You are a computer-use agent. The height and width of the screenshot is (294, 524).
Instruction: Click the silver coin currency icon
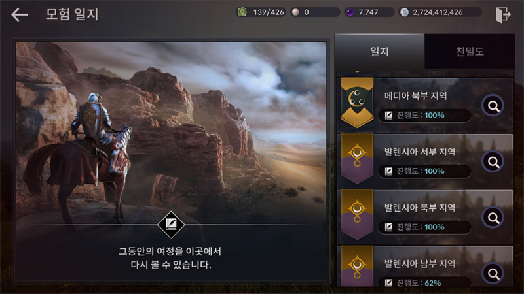point(404,12)
